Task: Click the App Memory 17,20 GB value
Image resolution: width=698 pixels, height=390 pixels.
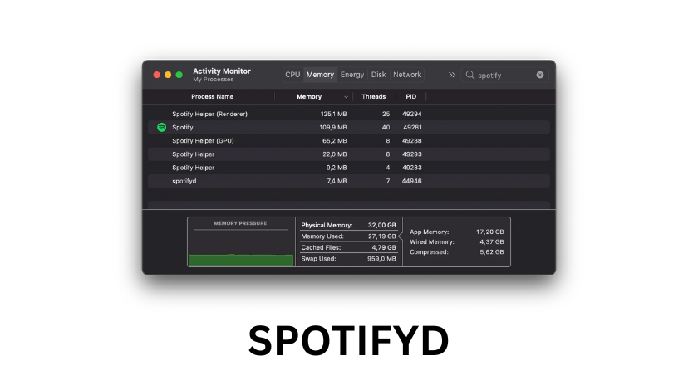Action: (489, 232)
